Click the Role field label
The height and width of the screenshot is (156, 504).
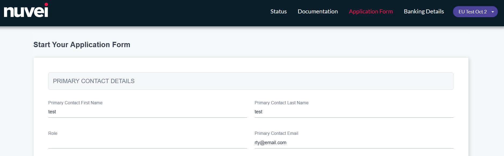tap(53, 133)
